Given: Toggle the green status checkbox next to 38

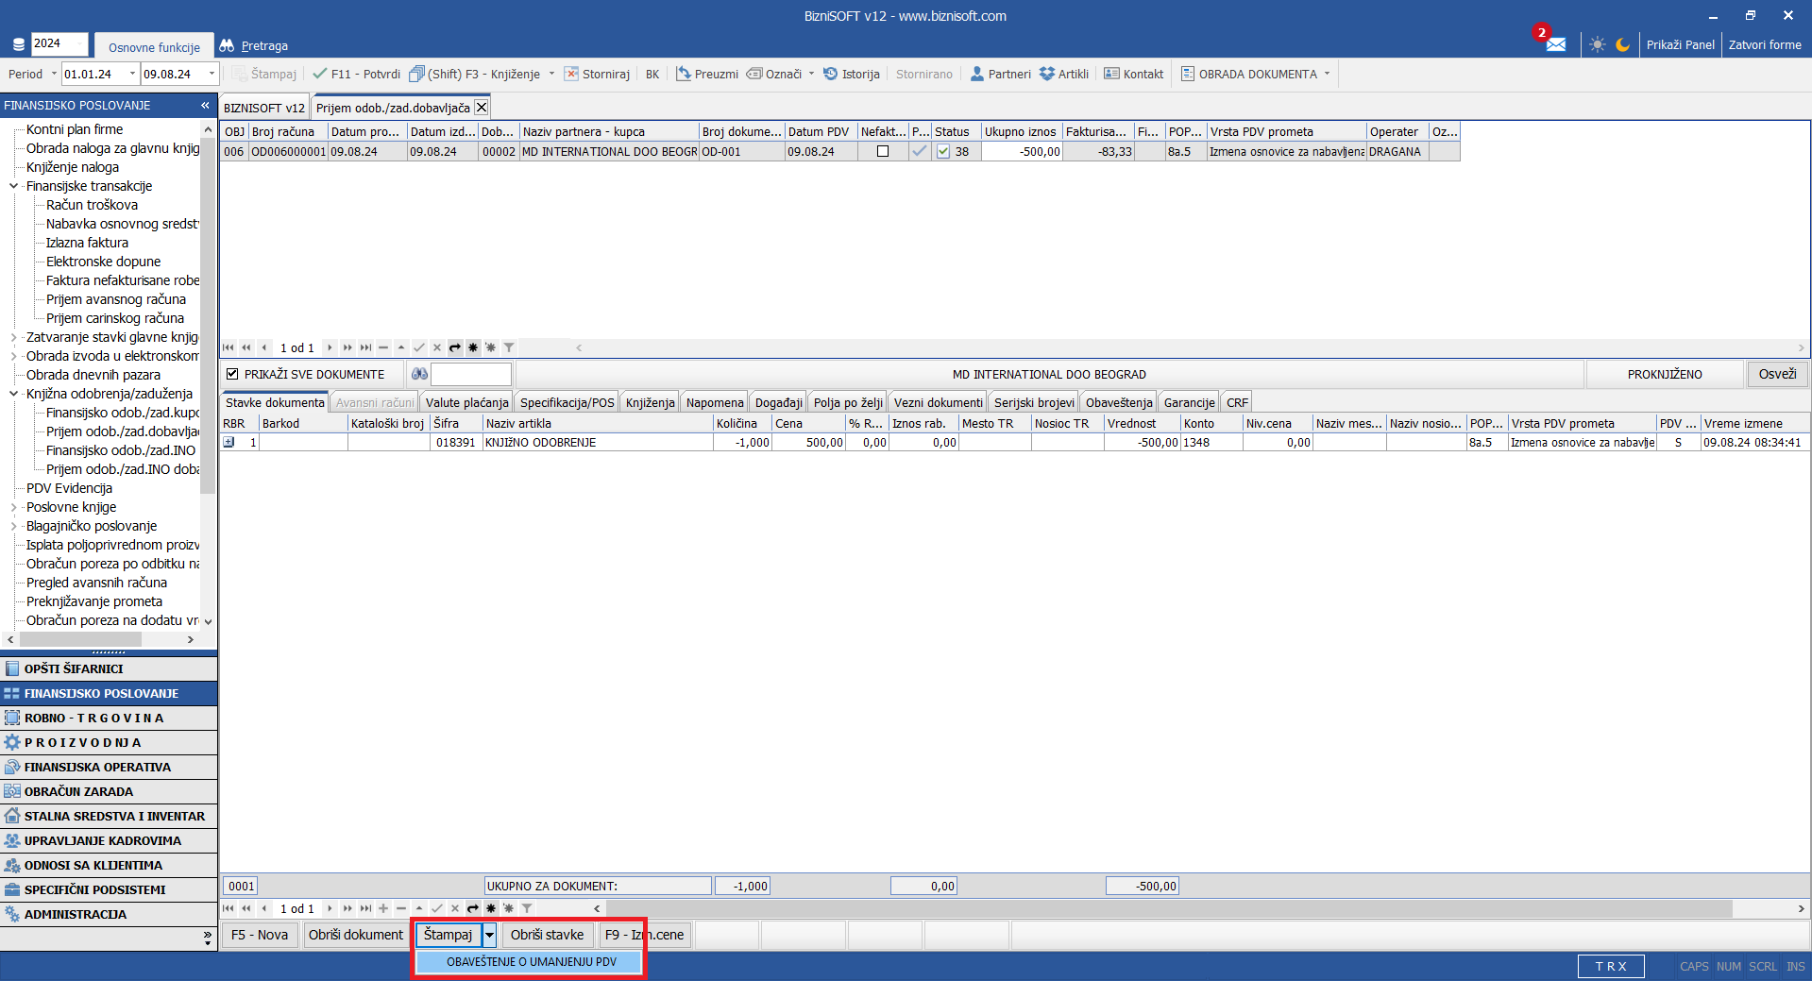Looking at the screenshot, I should pos(943,151).
